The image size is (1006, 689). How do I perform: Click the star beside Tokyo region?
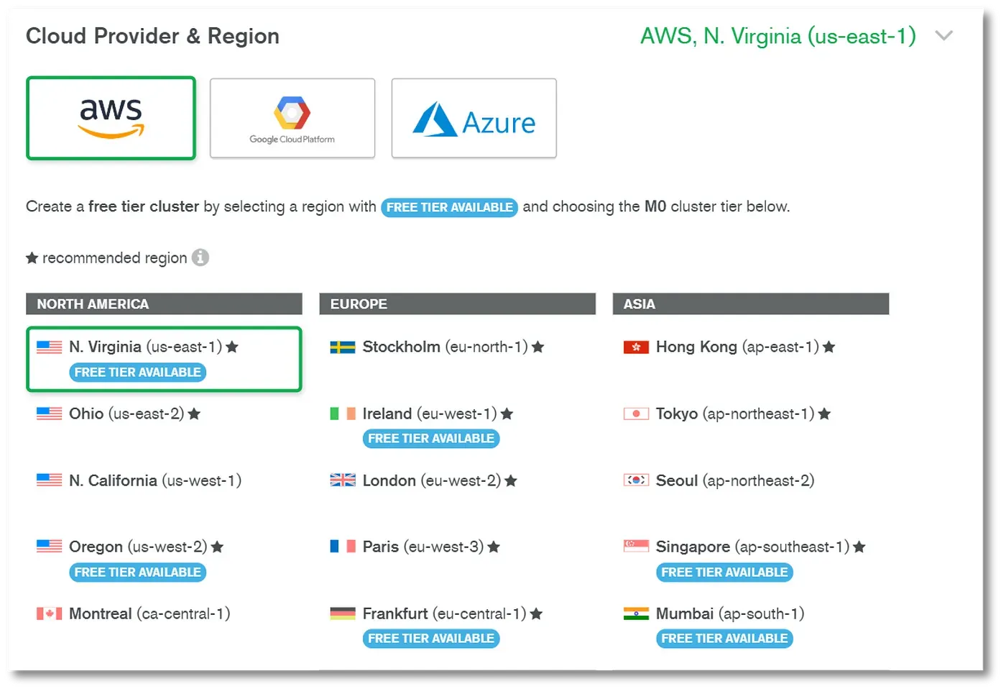coord(824,414)
